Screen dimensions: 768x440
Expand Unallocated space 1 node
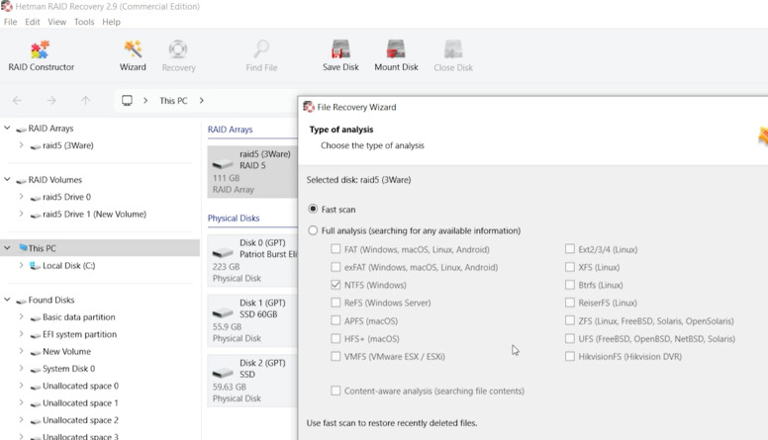click(x=21, y=402)
